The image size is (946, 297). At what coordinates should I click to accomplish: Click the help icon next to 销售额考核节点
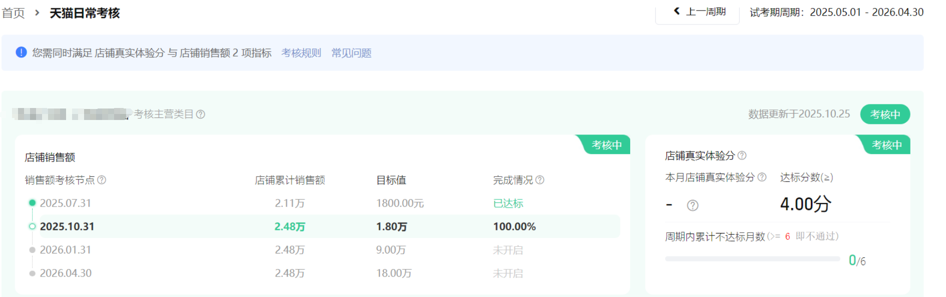[102, 180]
